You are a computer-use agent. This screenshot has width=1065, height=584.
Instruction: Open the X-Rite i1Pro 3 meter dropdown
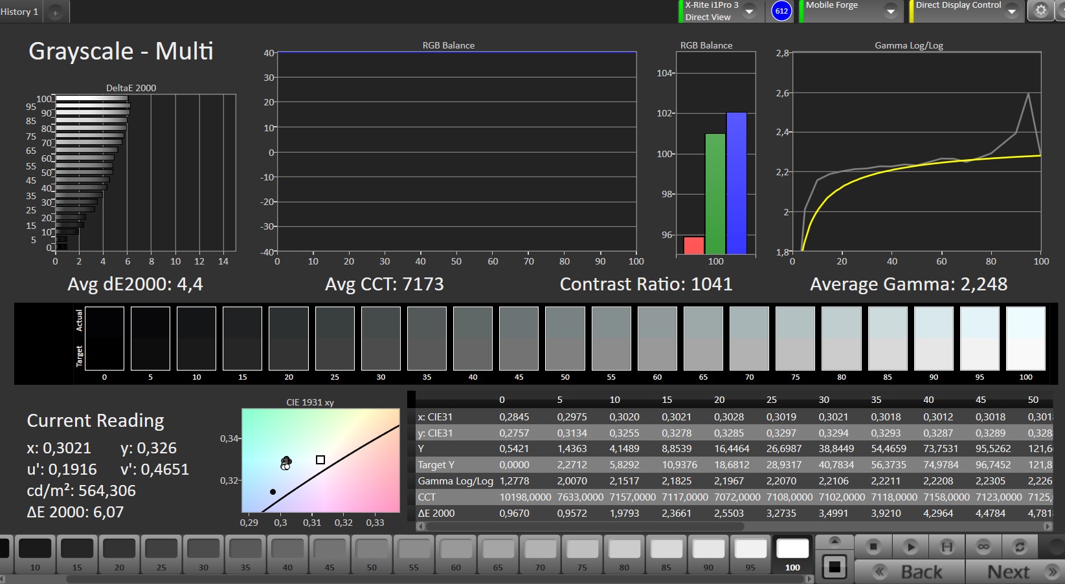coord(750,11)
